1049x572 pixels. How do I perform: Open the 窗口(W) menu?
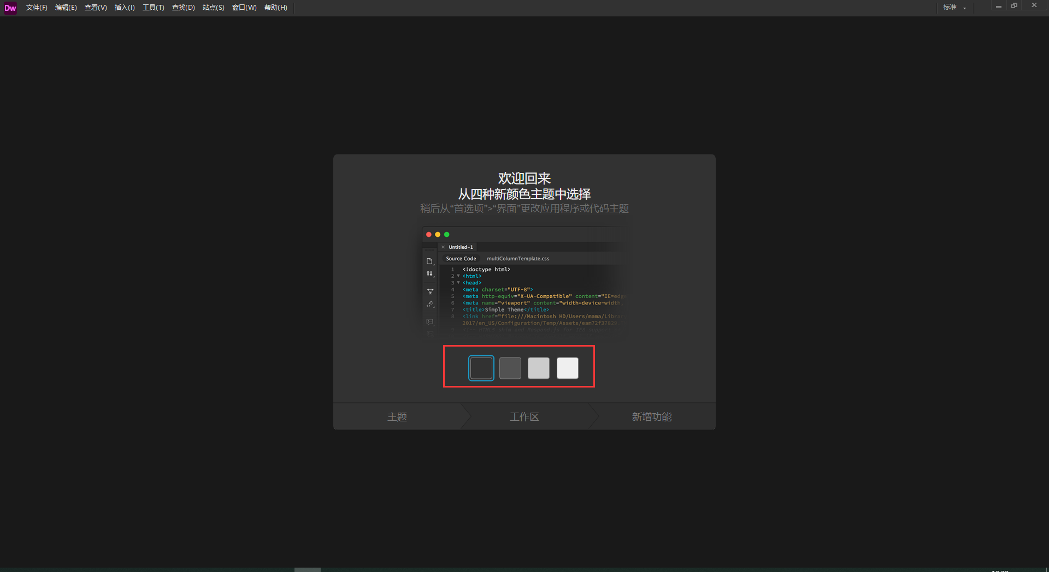pos(244,8)
